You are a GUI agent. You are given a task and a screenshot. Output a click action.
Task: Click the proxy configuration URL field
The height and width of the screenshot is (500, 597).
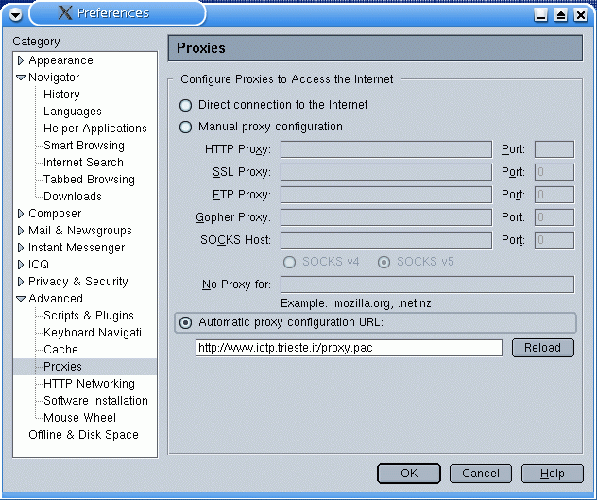pos(349,348)
